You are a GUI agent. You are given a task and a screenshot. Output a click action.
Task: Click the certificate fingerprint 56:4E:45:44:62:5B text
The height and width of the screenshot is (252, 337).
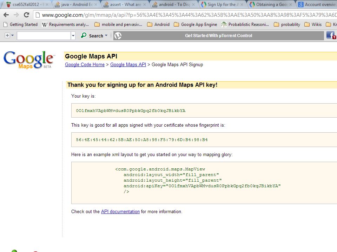coord(141,140)
